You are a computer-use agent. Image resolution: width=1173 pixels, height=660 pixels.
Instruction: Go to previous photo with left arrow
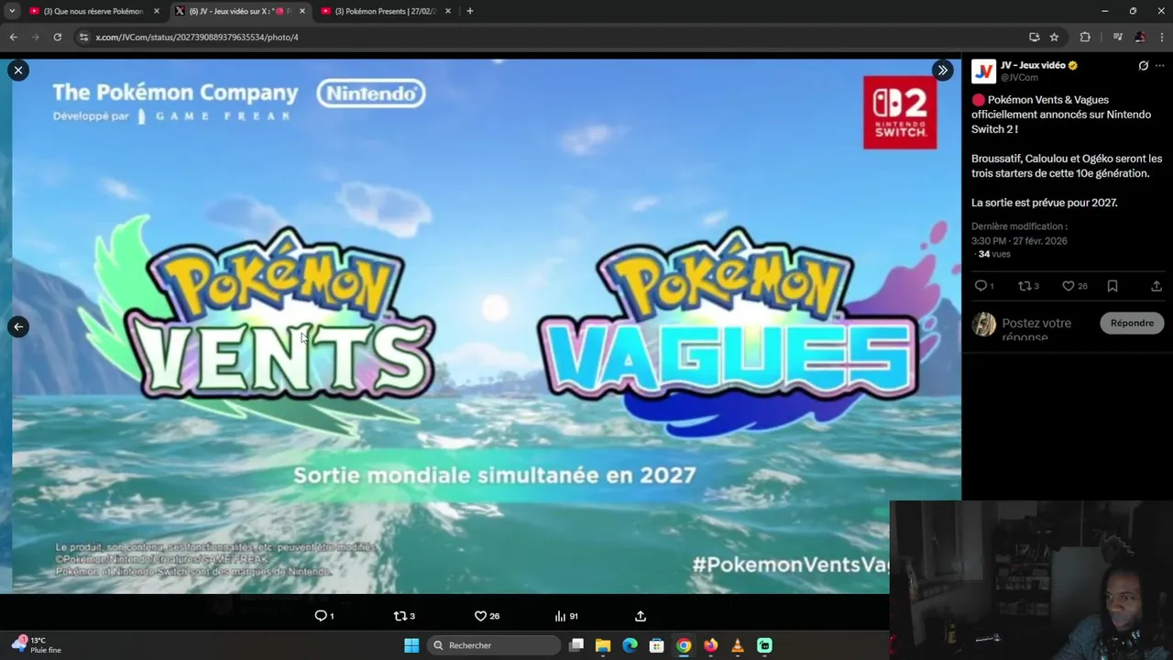point(18,326)
